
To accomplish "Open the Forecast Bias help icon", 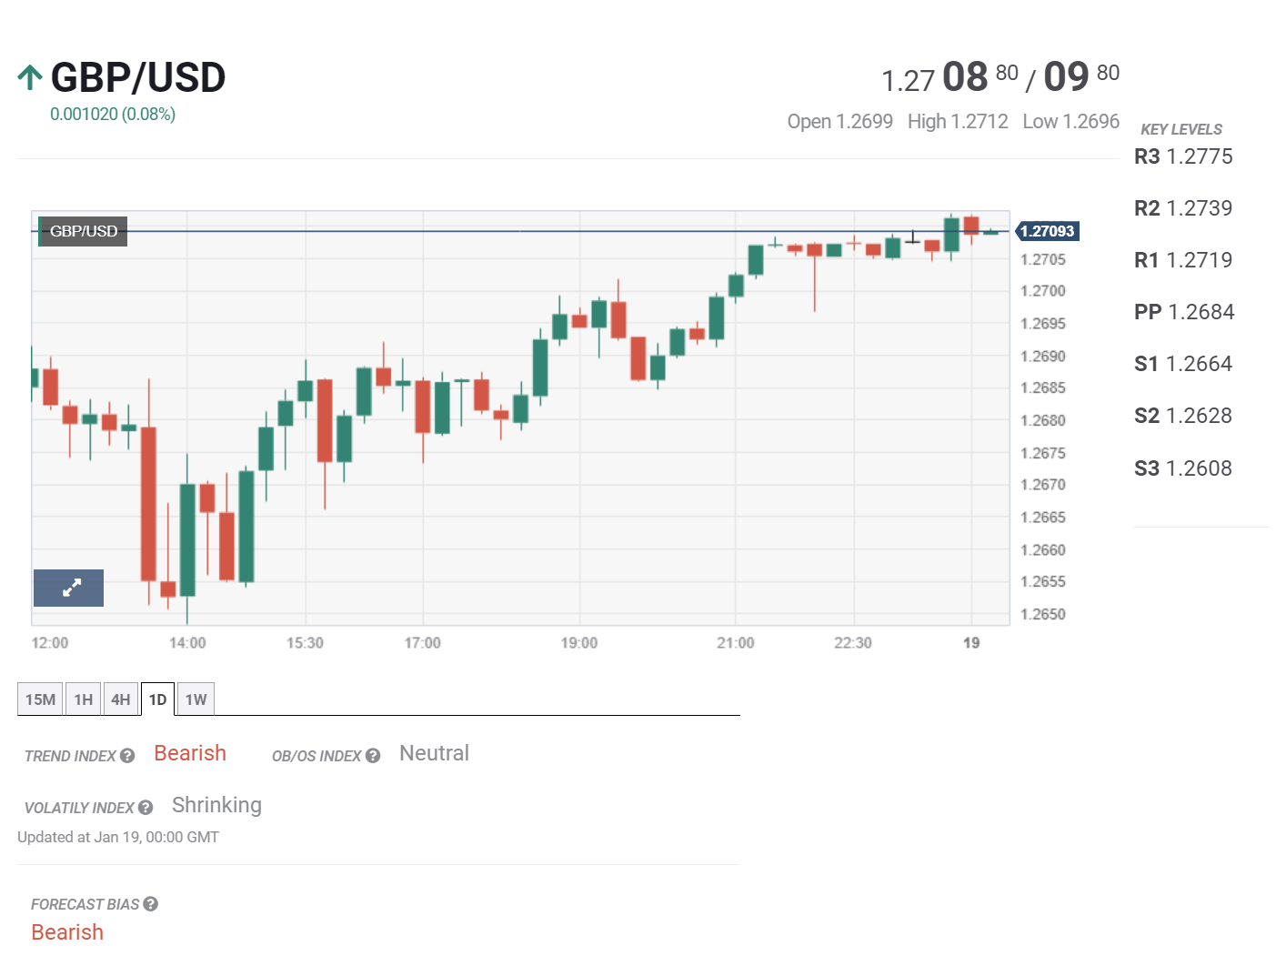I will pyautogui.click(x=151, y=904).
